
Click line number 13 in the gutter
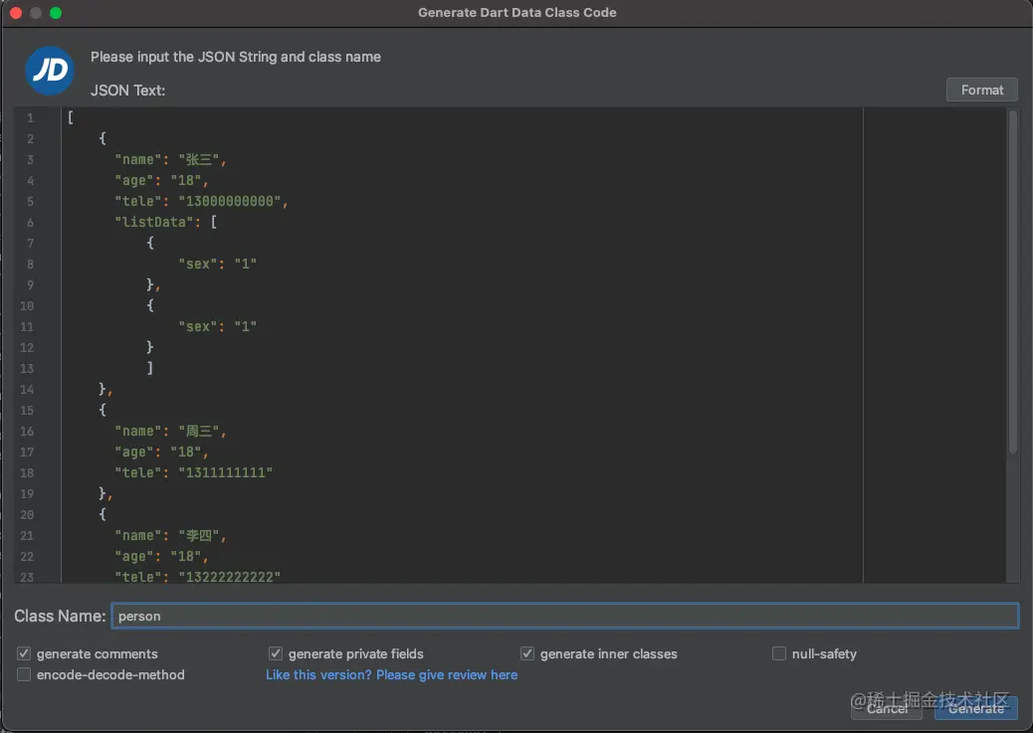(26, 368)
